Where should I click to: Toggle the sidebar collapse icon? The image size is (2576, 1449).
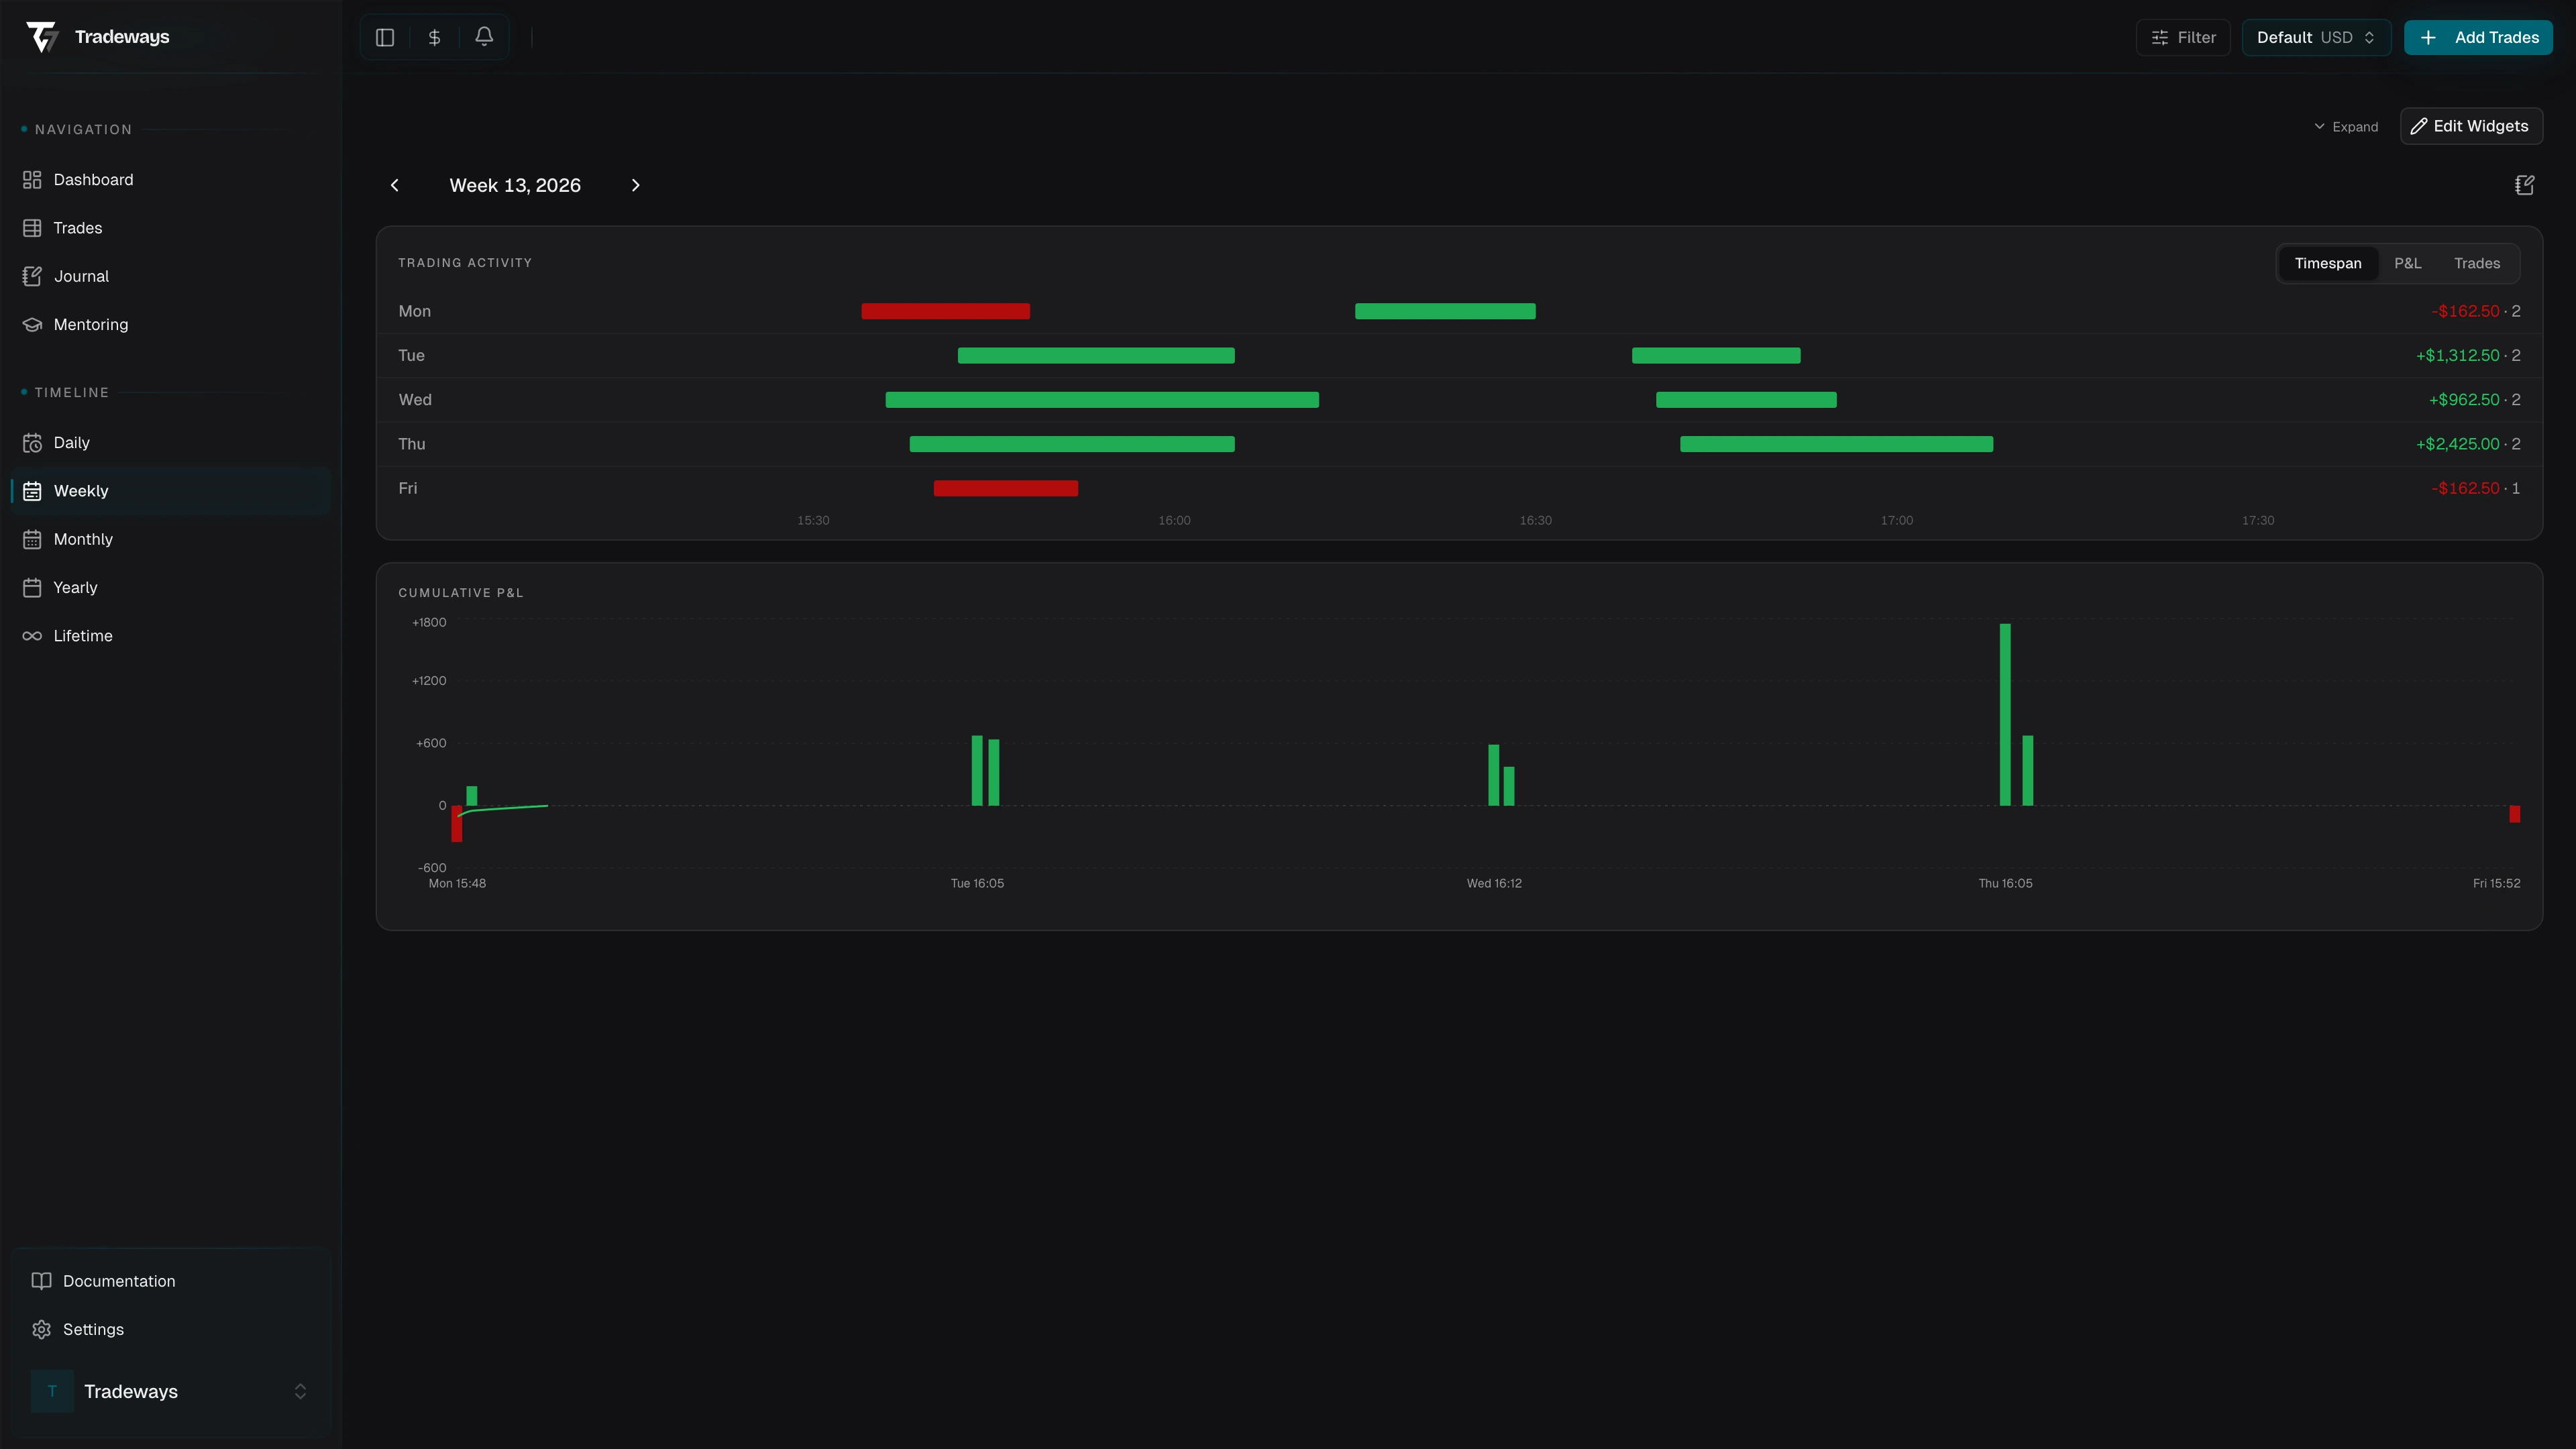385,37
